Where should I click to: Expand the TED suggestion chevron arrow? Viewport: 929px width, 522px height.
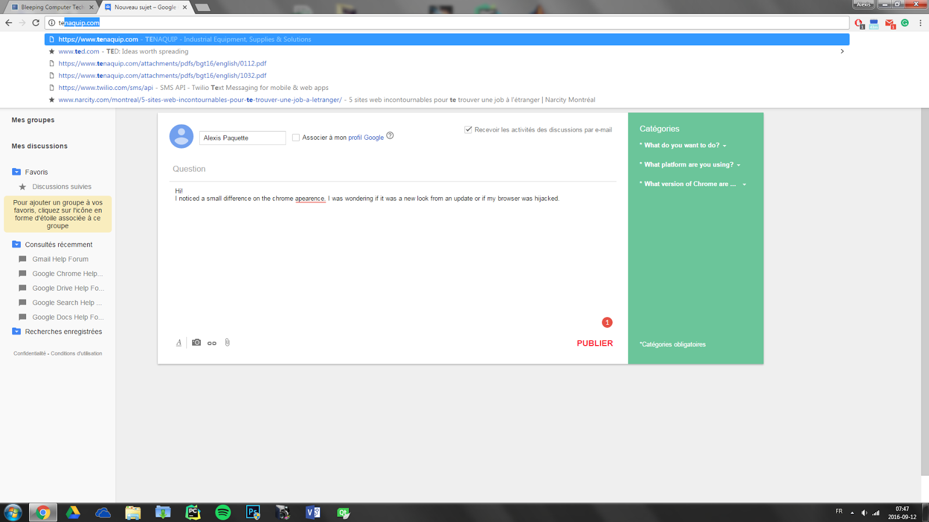click(x=842, y=51)
